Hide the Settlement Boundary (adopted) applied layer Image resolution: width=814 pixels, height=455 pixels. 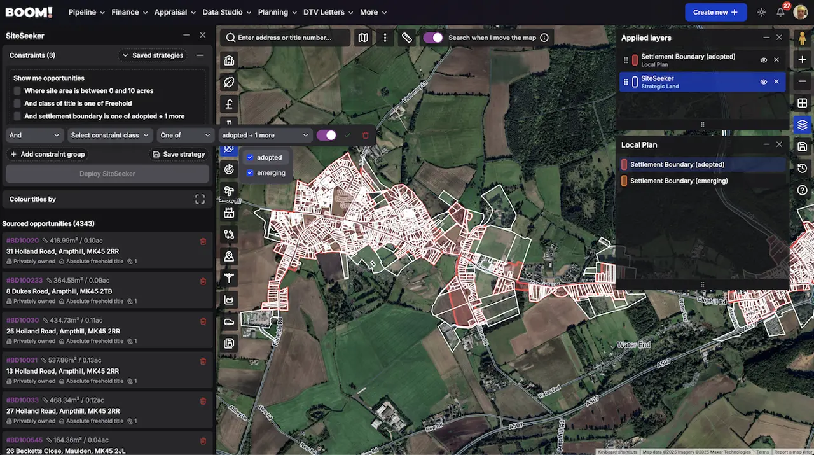click(764, 60)
